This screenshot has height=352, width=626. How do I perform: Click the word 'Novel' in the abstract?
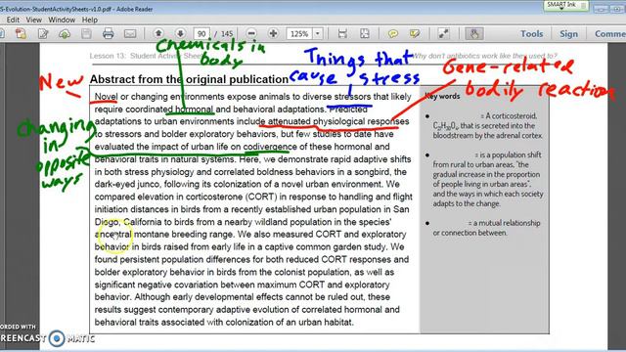(x=106, y=97)
